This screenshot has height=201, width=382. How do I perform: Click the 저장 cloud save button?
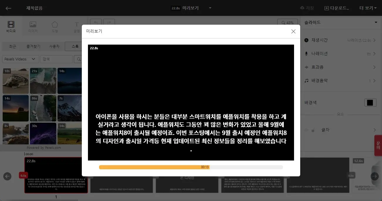(307, 8)
